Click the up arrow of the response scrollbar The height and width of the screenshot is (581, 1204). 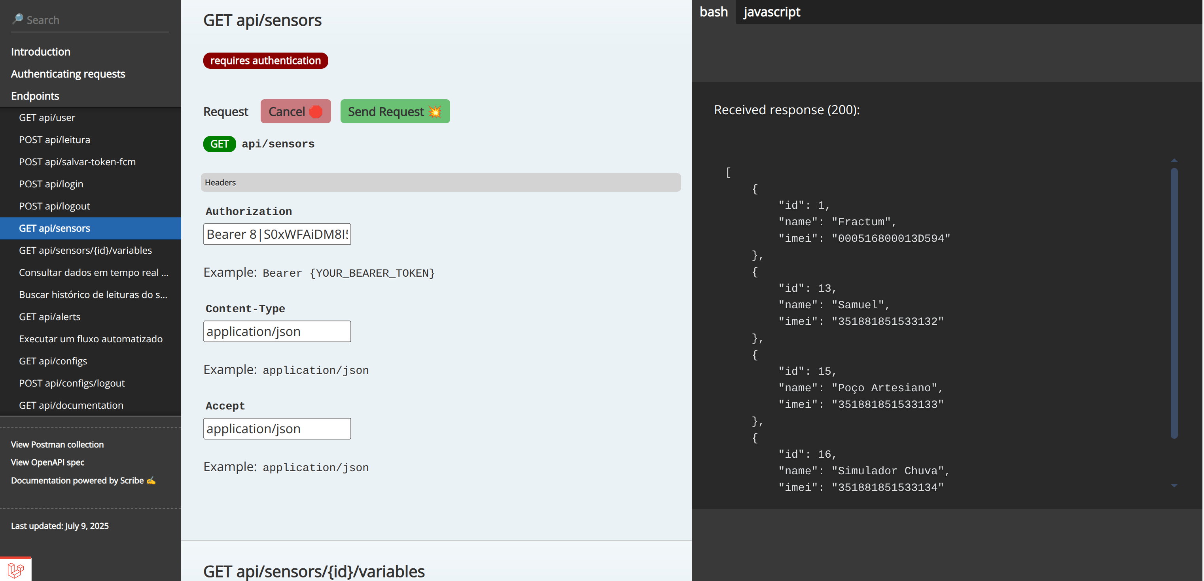click(1174, 160)
